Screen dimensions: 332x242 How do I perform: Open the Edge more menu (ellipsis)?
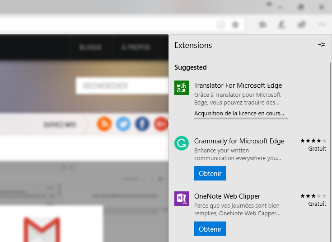(322, 25)
